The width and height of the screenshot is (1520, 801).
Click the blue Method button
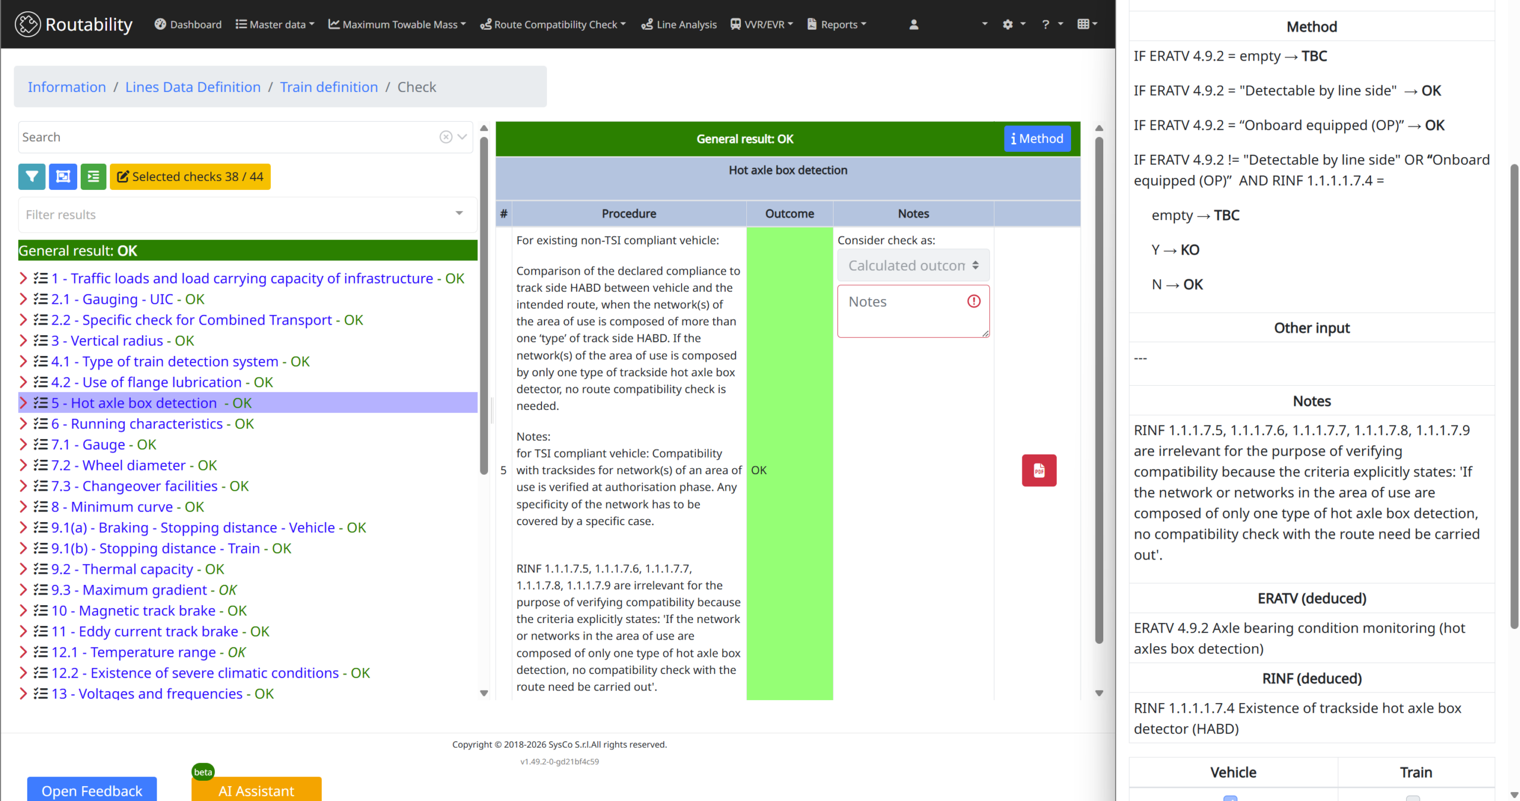[1037, 139]
